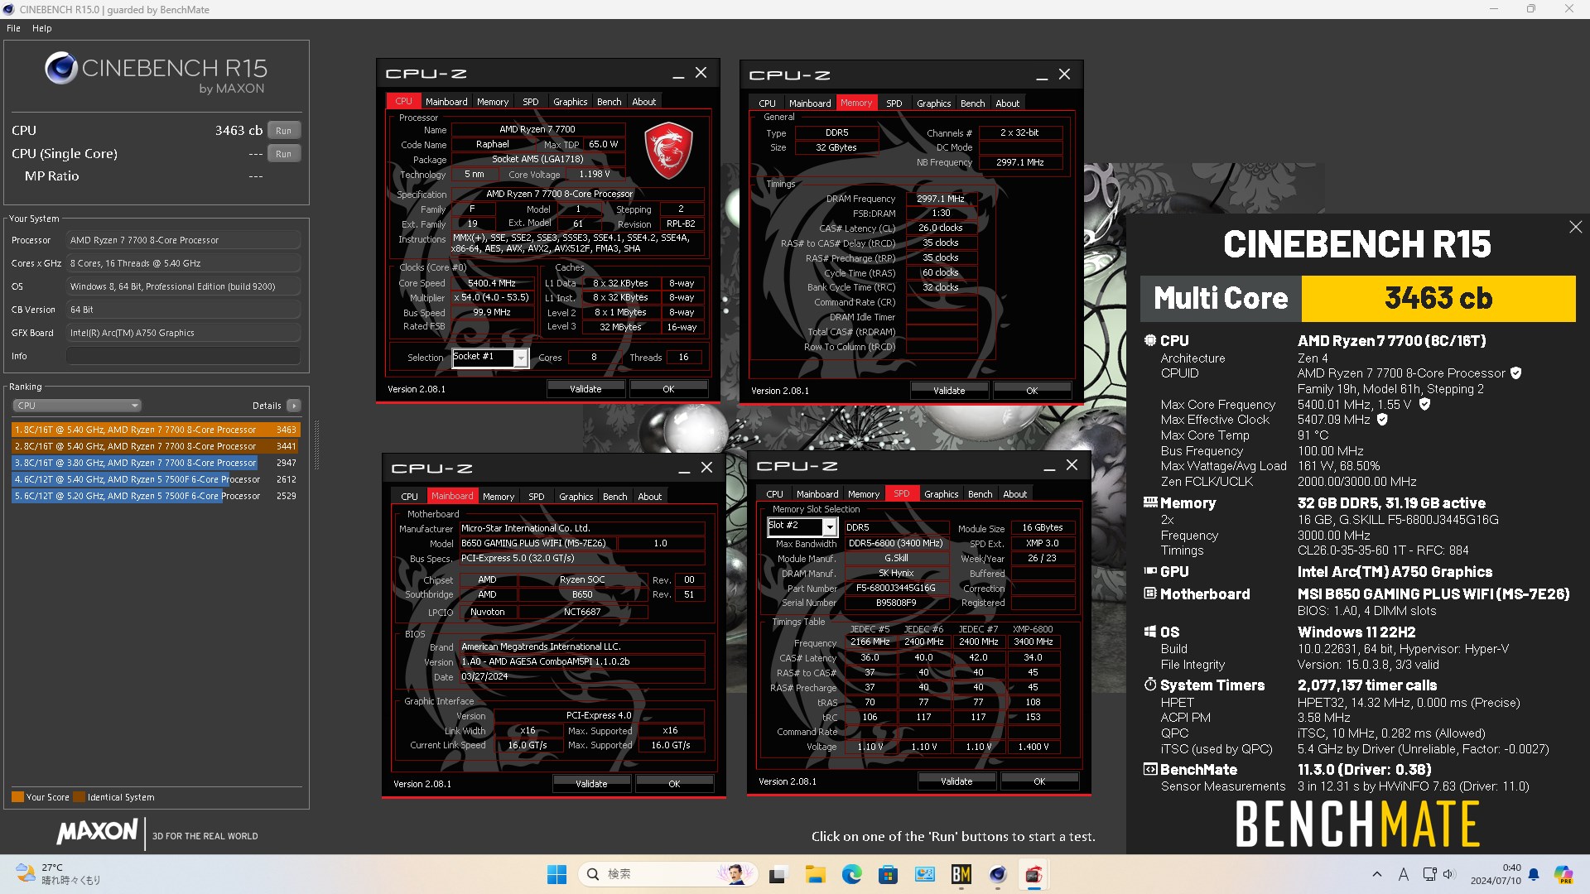Click the Identical System legend swatch

coord(79,797)
